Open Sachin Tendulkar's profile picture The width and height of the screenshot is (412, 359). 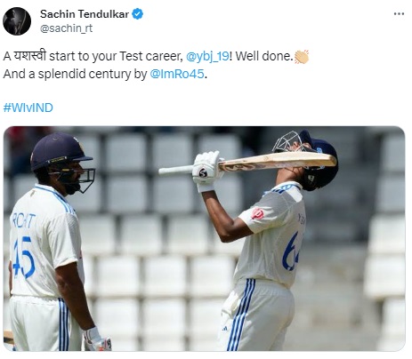[x=17, y=21]
